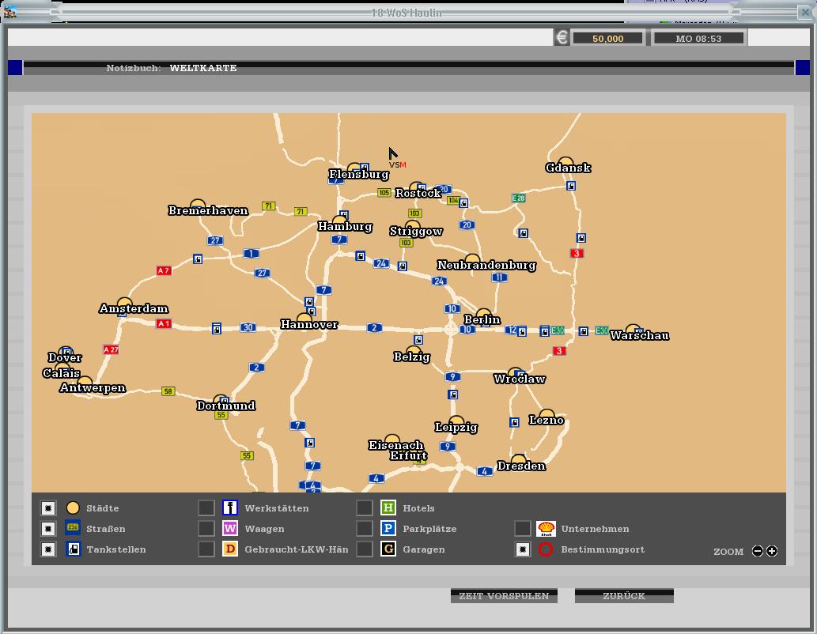Click the ZURÜCK button

624,596
